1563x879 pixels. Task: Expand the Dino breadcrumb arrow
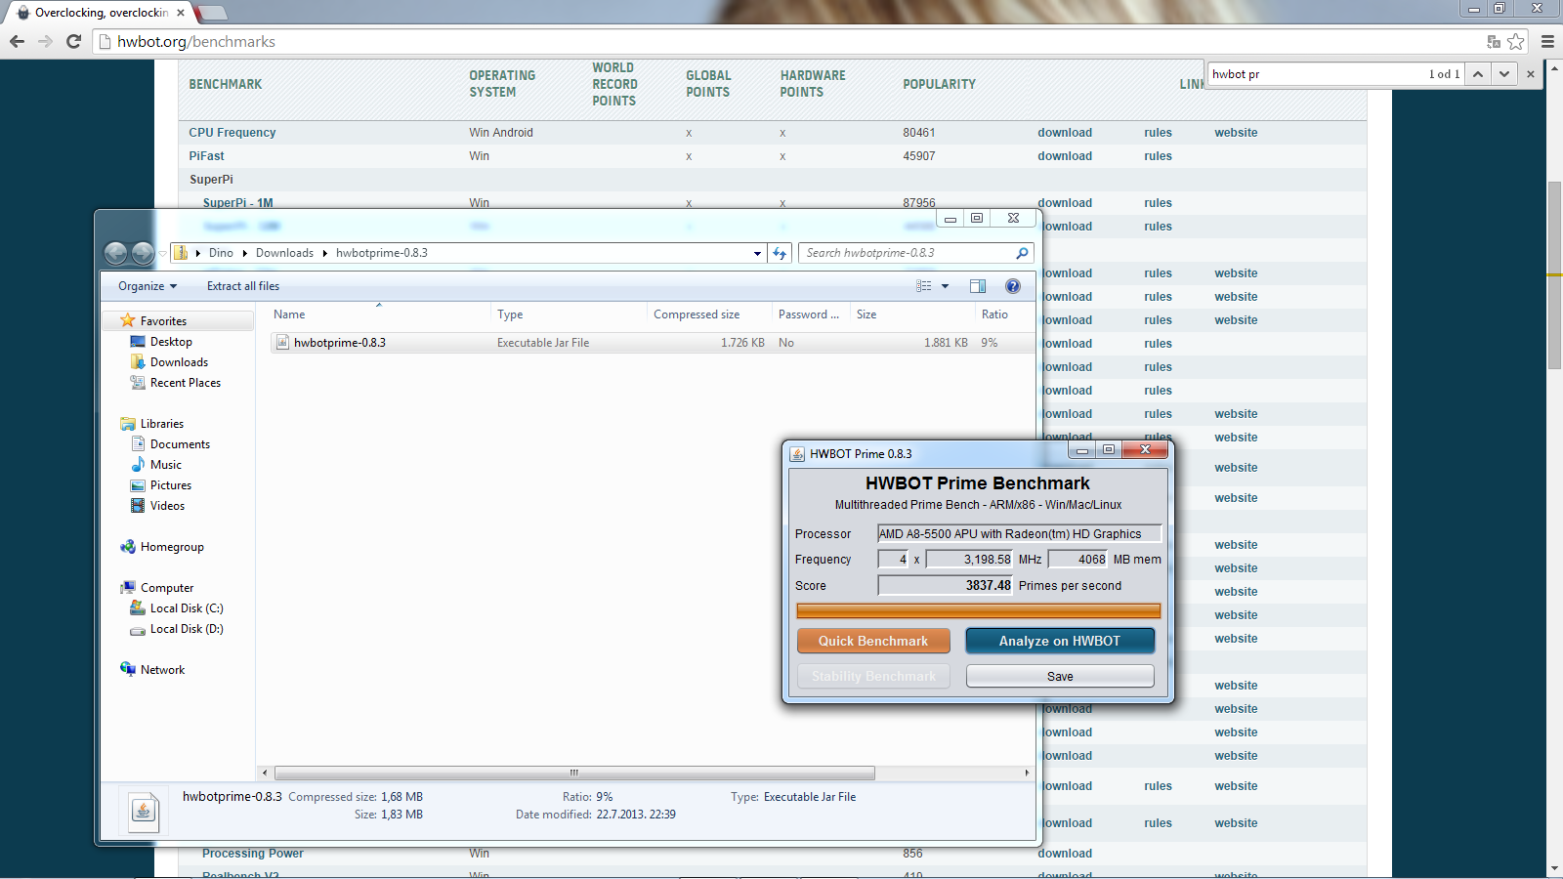point(244,253)
